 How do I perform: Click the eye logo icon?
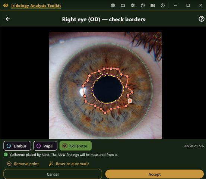(6, 5)
